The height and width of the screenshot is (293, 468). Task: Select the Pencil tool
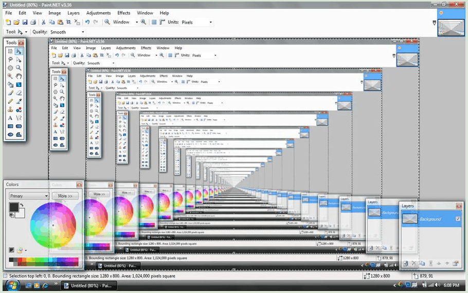[10, 101]
